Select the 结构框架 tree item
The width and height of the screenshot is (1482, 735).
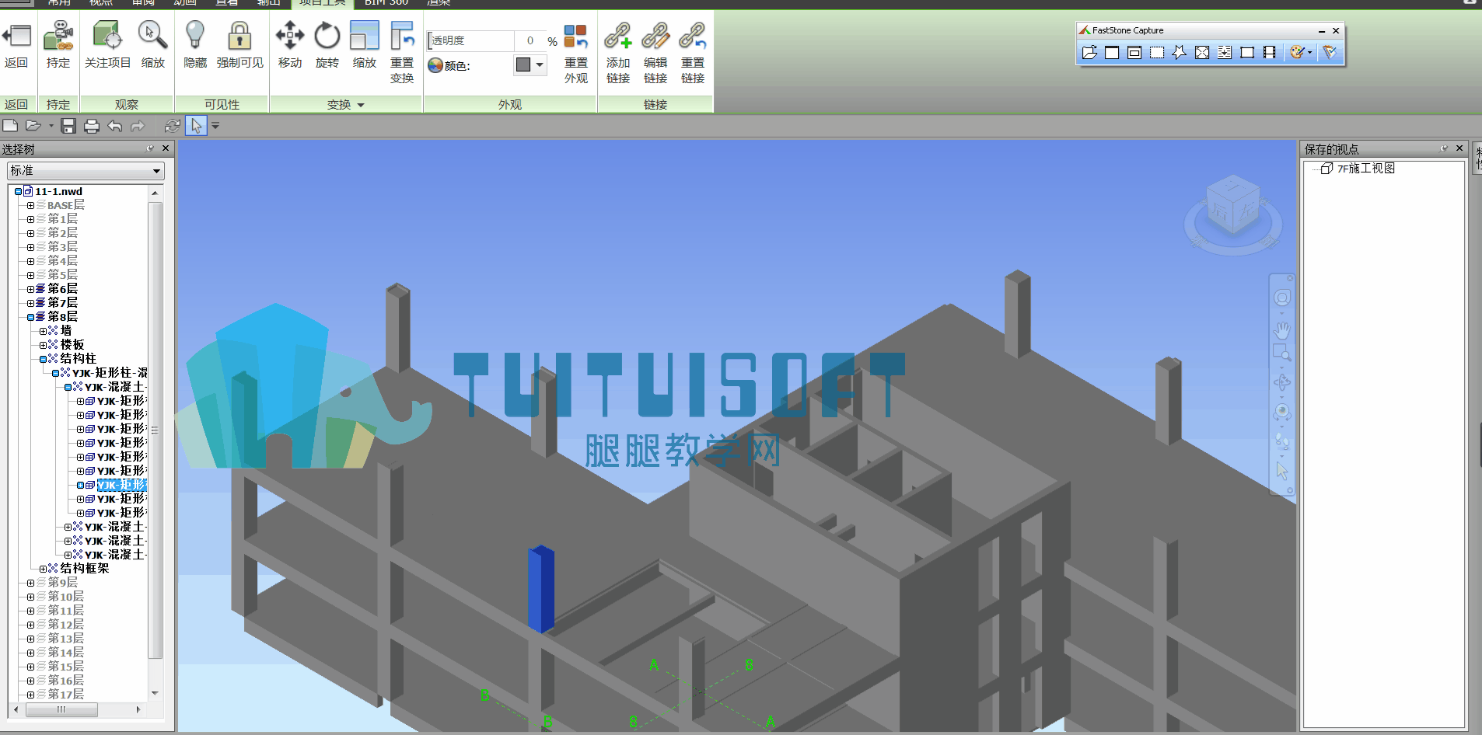(x=85, y=569)
